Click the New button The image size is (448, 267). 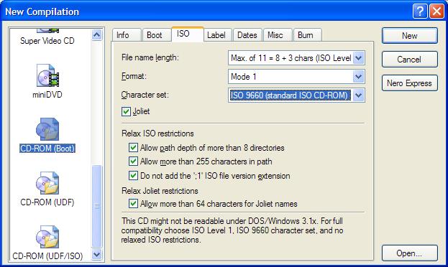coord(410,36)
